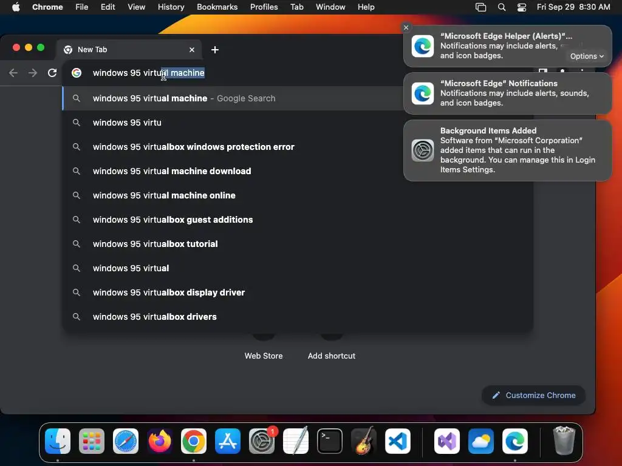Pick 'windows 95 virtualbox display driver'
The width and height of the screenshot is (622, 466).
(x=298, y=292)
